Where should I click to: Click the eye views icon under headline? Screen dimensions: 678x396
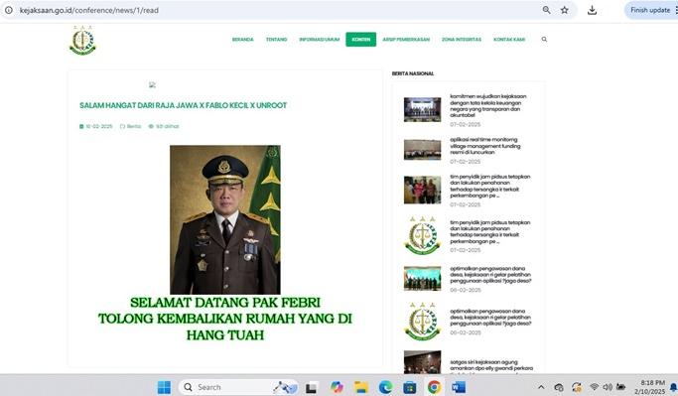coord(151,126)
